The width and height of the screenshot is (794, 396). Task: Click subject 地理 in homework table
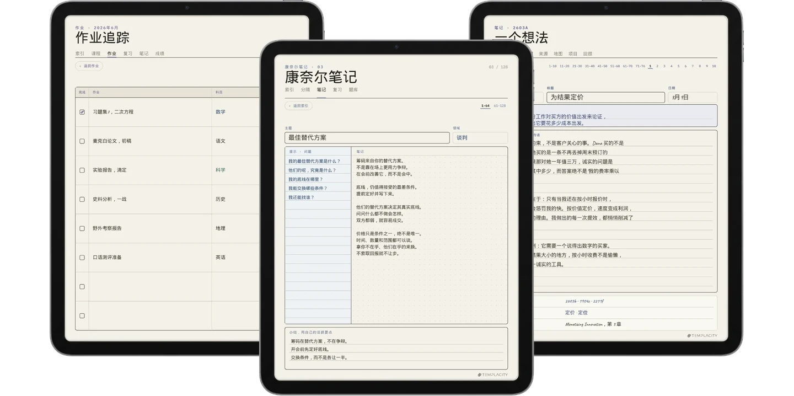[221, 228]
